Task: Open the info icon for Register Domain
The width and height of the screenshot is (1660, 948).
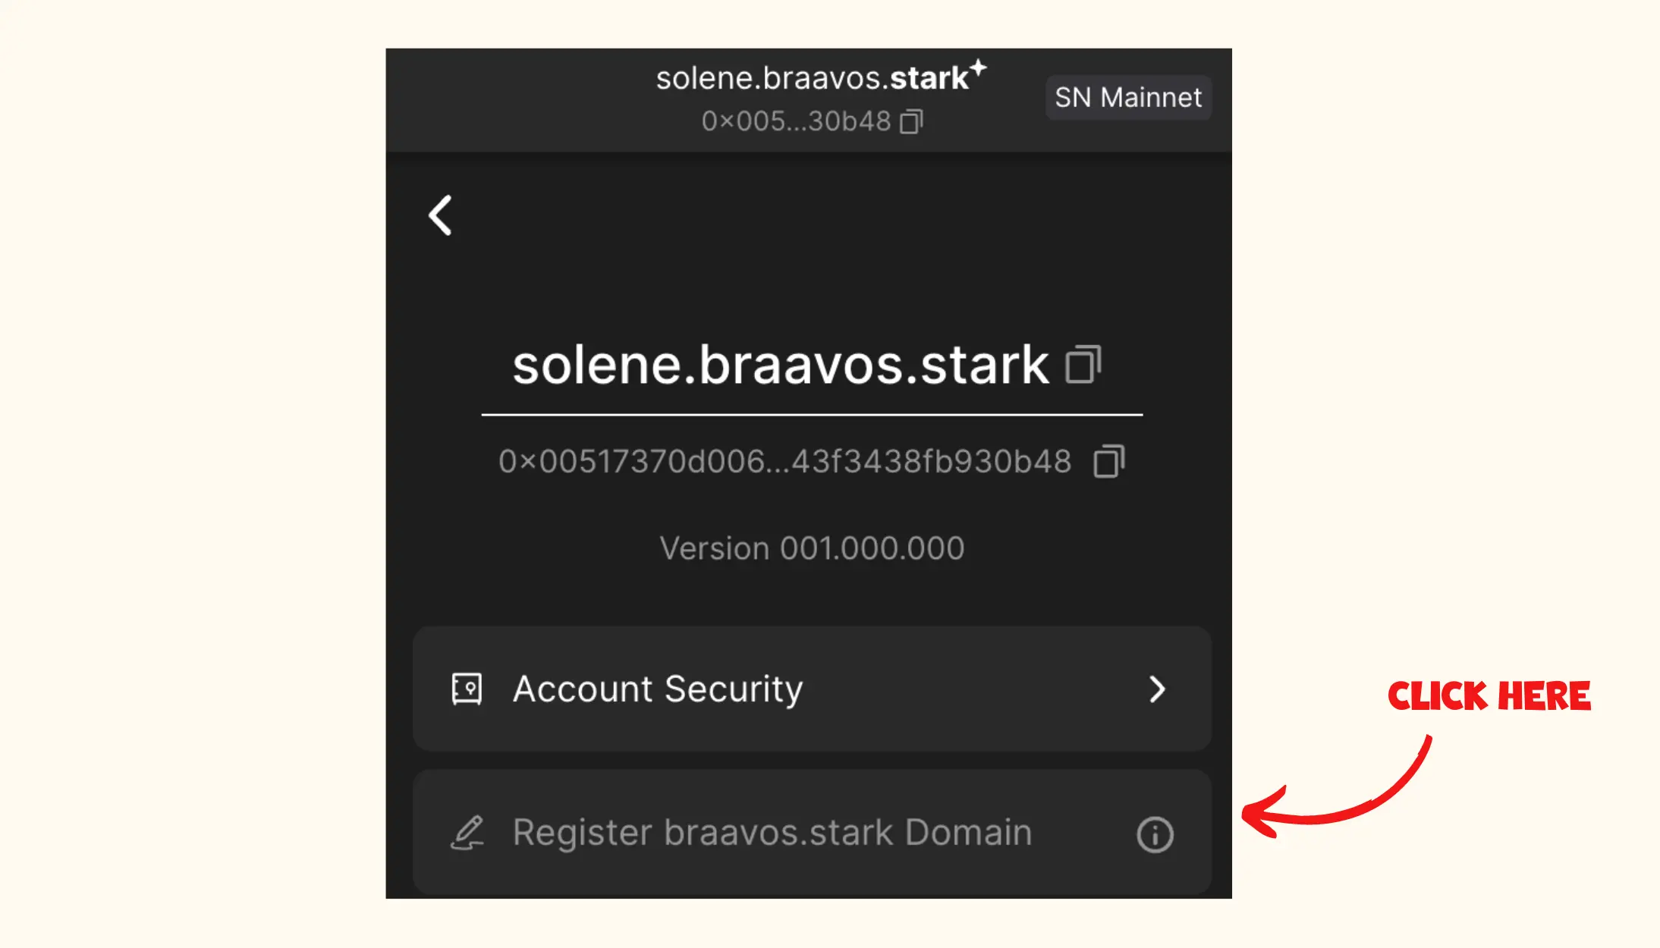Action: pos(1155,834)
